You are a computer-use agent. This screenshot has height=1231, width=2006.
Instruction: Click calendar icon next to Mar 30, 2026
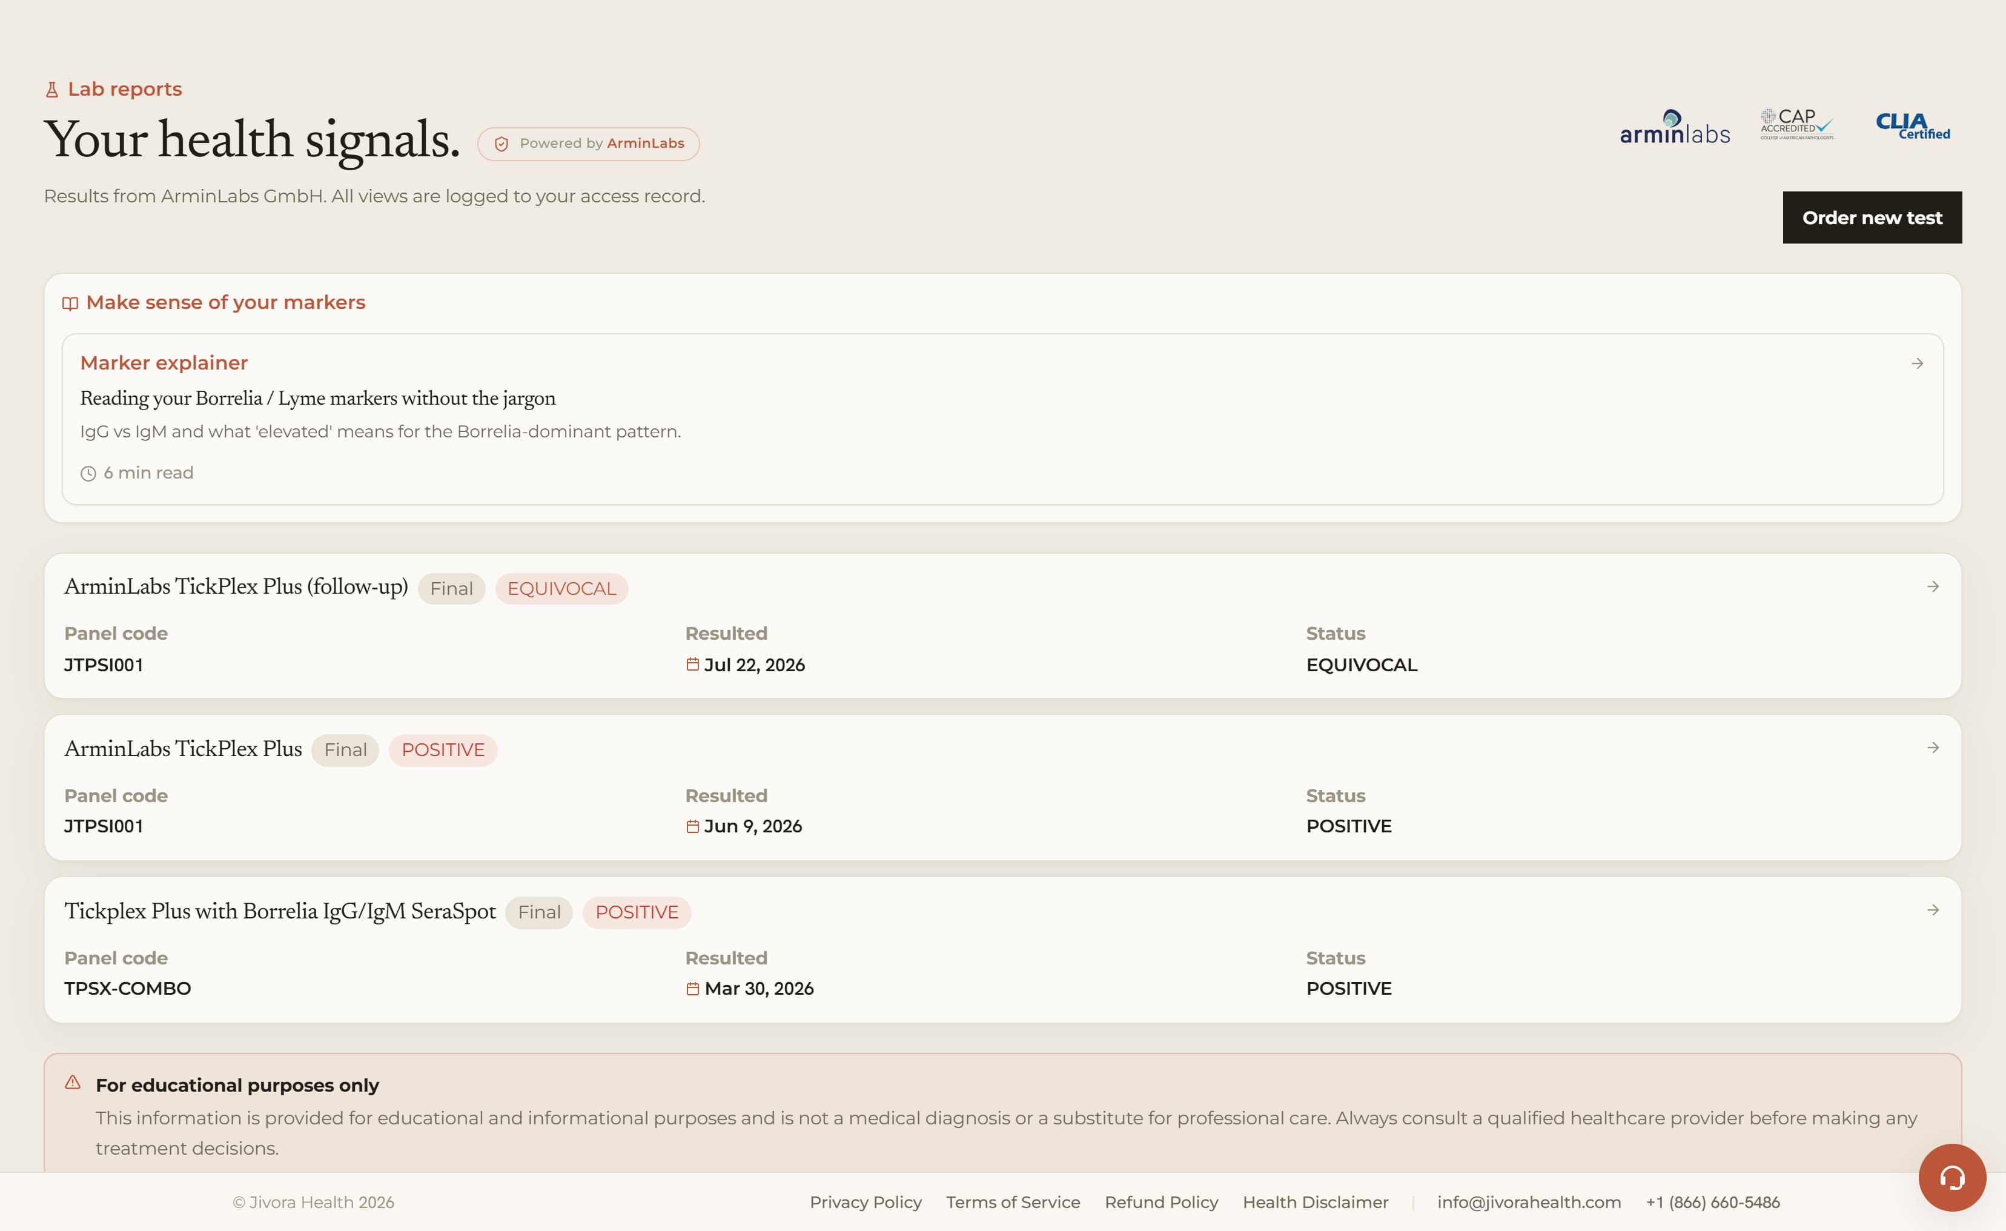point(693,989)
